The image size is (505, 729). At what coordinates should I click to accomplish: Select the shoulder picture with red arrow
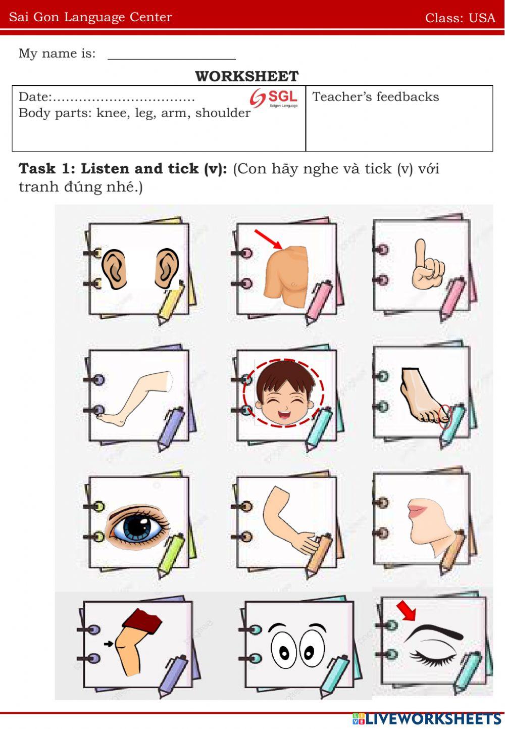point(286,270)
